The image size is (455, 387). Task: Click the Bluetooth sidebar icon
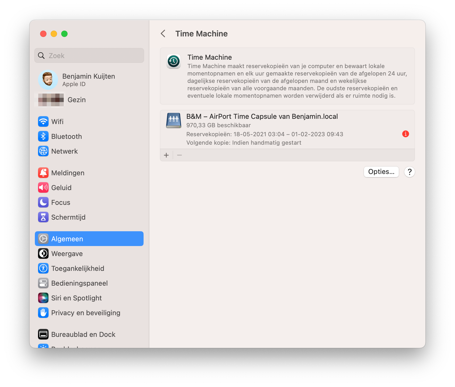[43, 136]
